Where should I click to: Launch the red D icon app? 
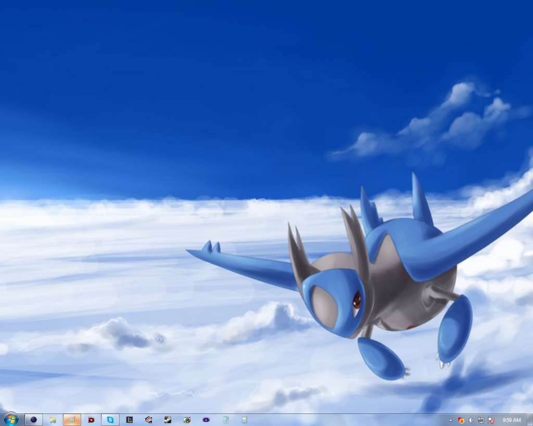91,420
